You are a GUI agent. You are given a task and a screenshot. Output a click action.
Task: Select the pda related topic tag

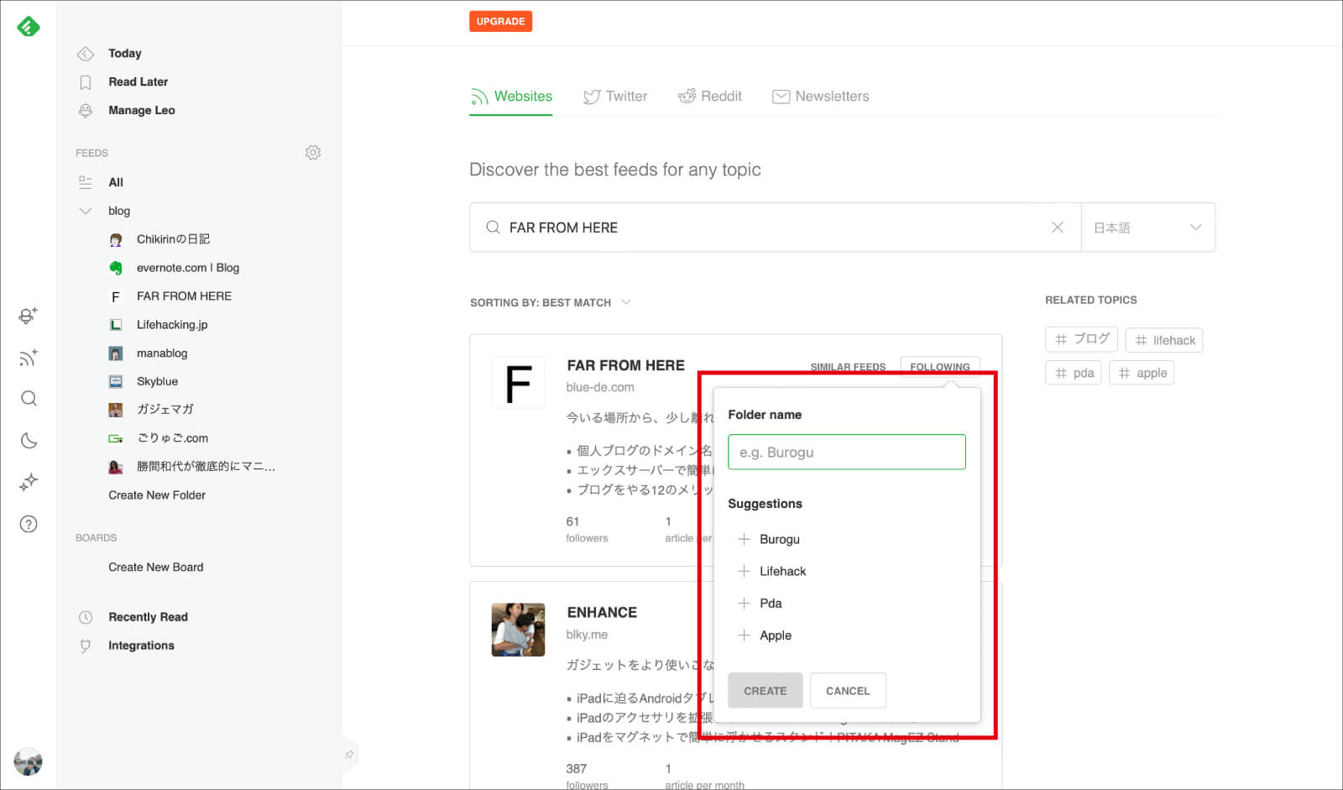1074,373
